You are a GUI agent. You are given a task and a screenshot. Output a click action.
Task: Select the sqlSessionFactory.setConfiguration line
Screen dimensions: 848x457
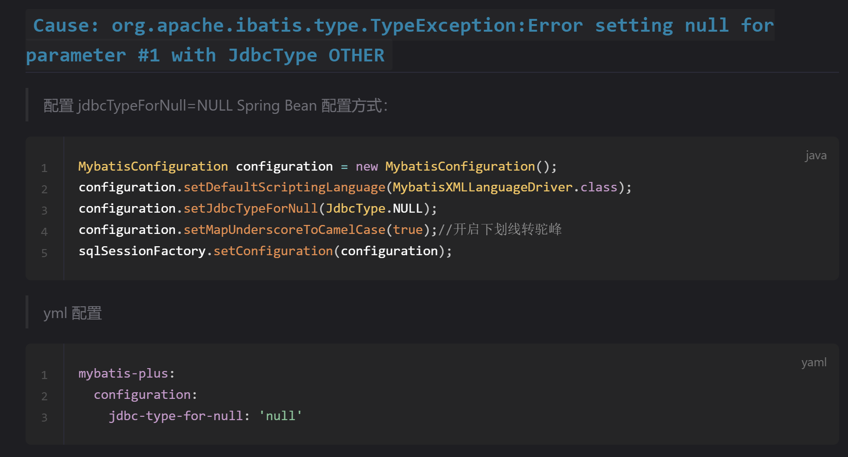point(265,250)
